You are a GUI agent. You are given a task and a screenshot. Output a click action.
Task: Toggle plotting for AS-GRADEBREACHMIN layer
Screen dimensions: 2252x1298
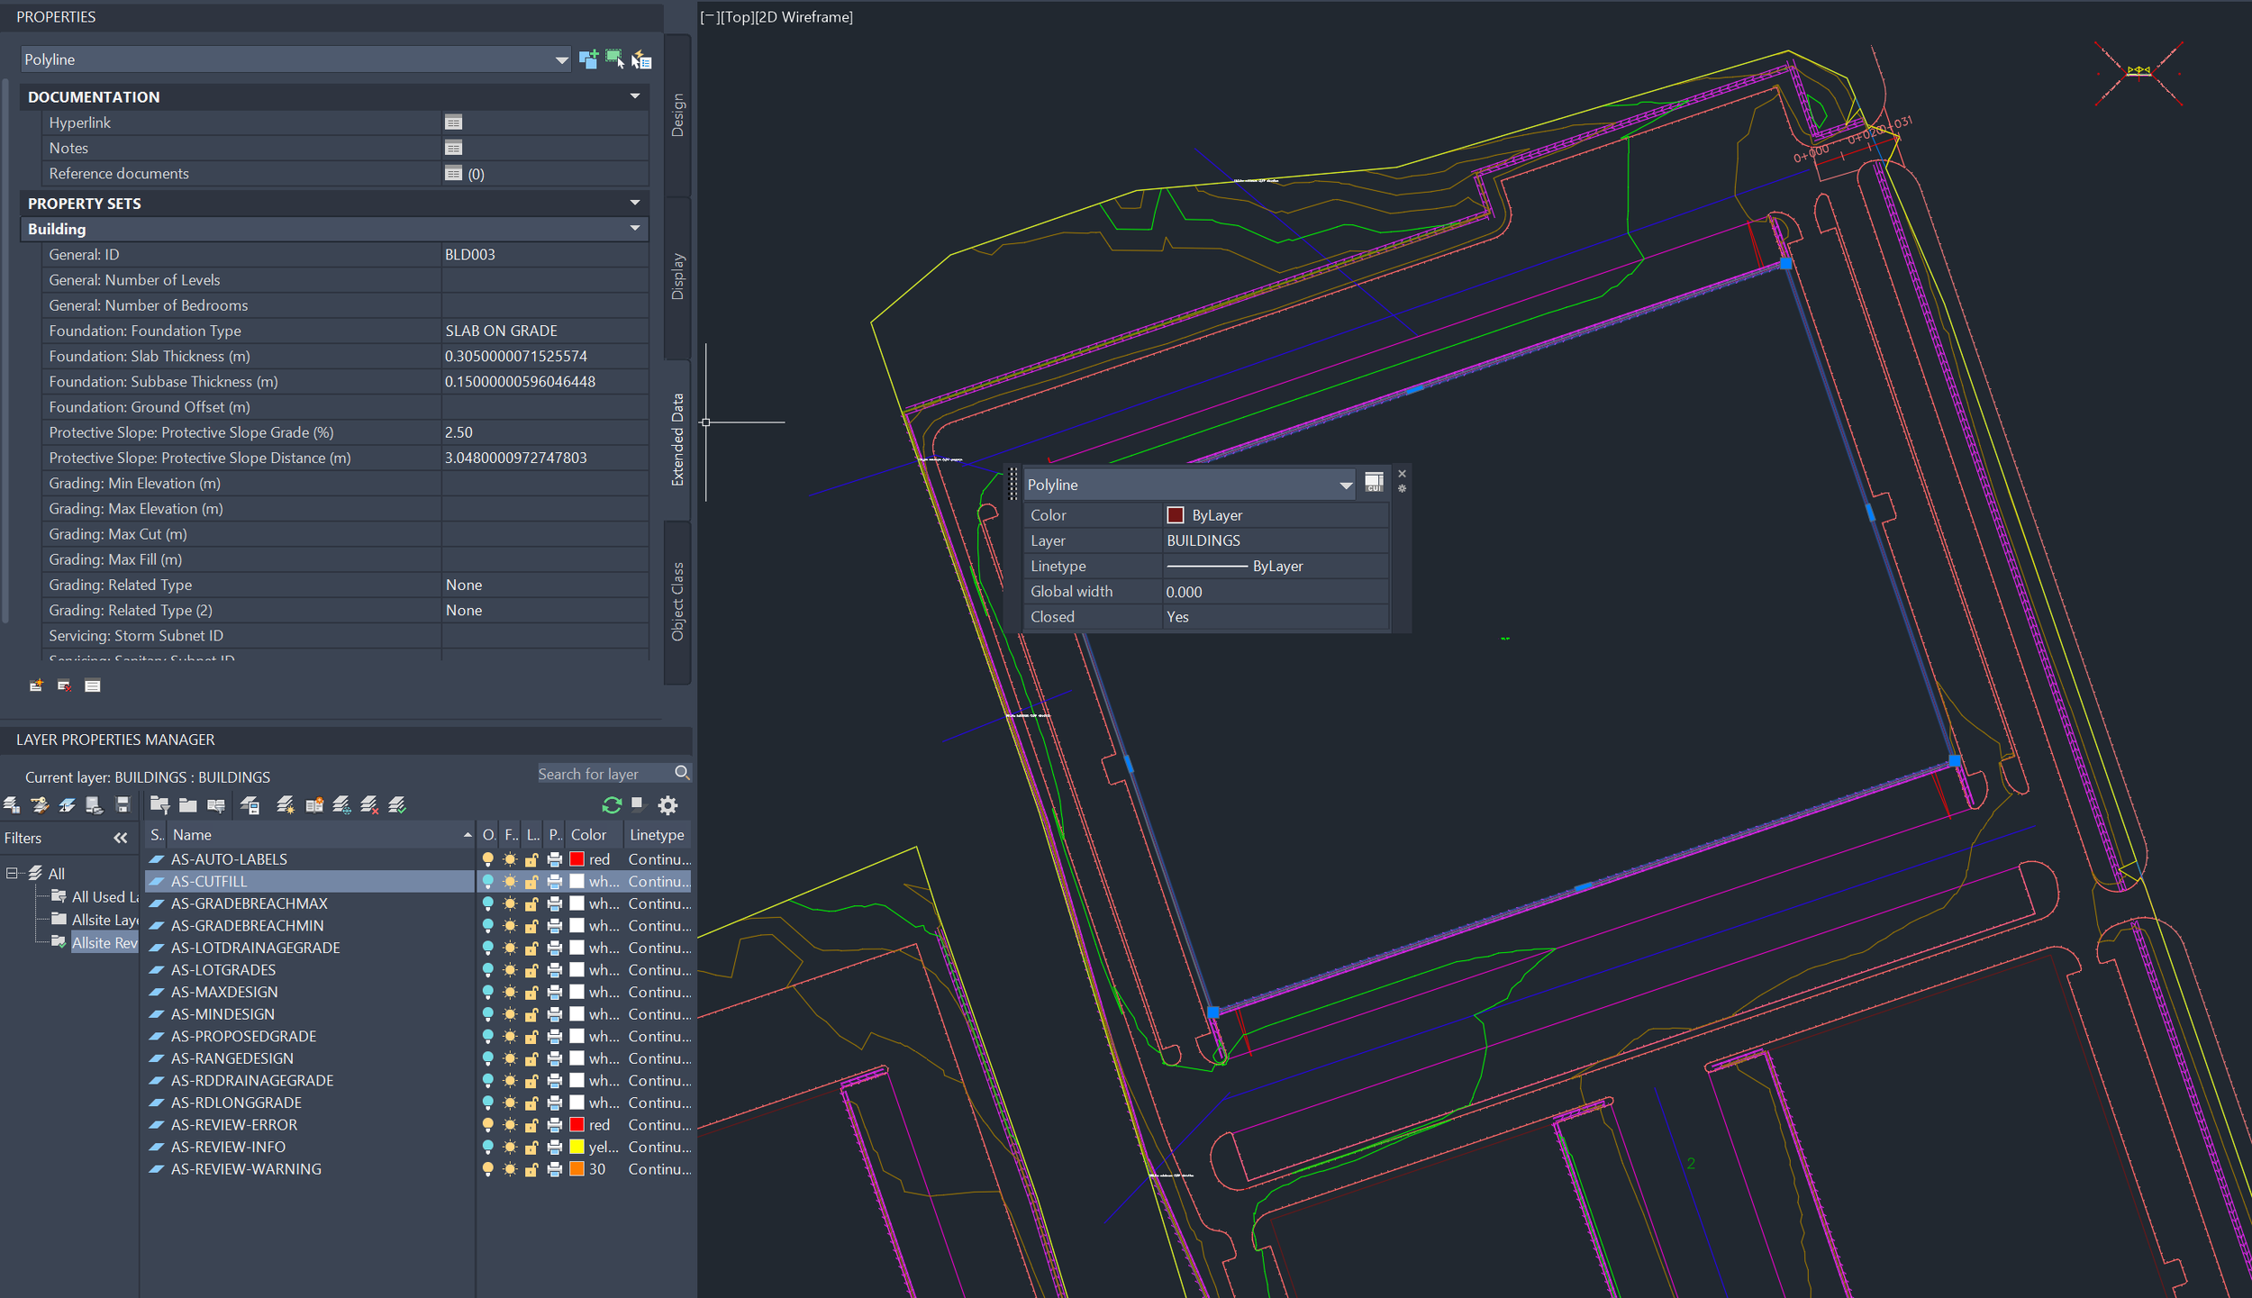tap(555, 926)
